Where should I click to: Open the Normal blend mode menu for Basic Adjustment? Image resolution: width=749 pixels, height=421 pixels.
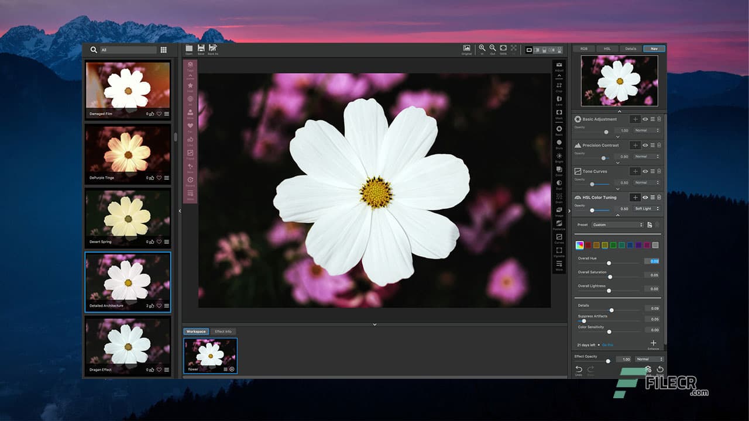pos(647,130)
